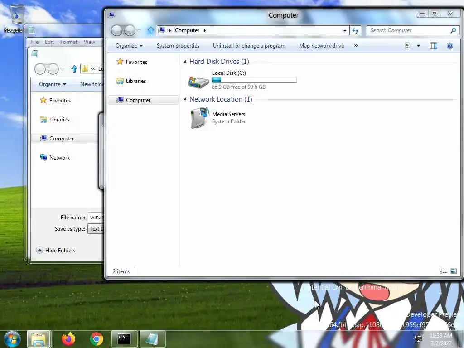Open System properties
The height and width of the screenshot is (348, 464).
178,46
